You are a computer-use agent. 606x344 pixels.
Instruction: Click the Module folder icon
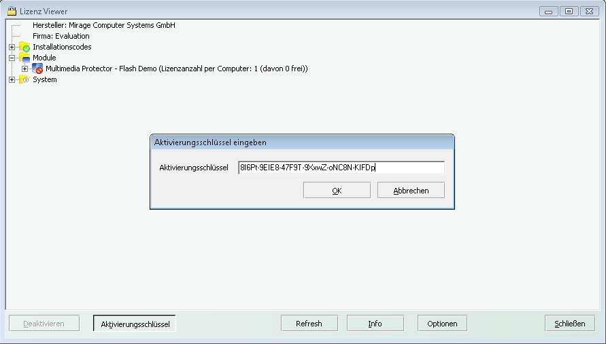24,58
